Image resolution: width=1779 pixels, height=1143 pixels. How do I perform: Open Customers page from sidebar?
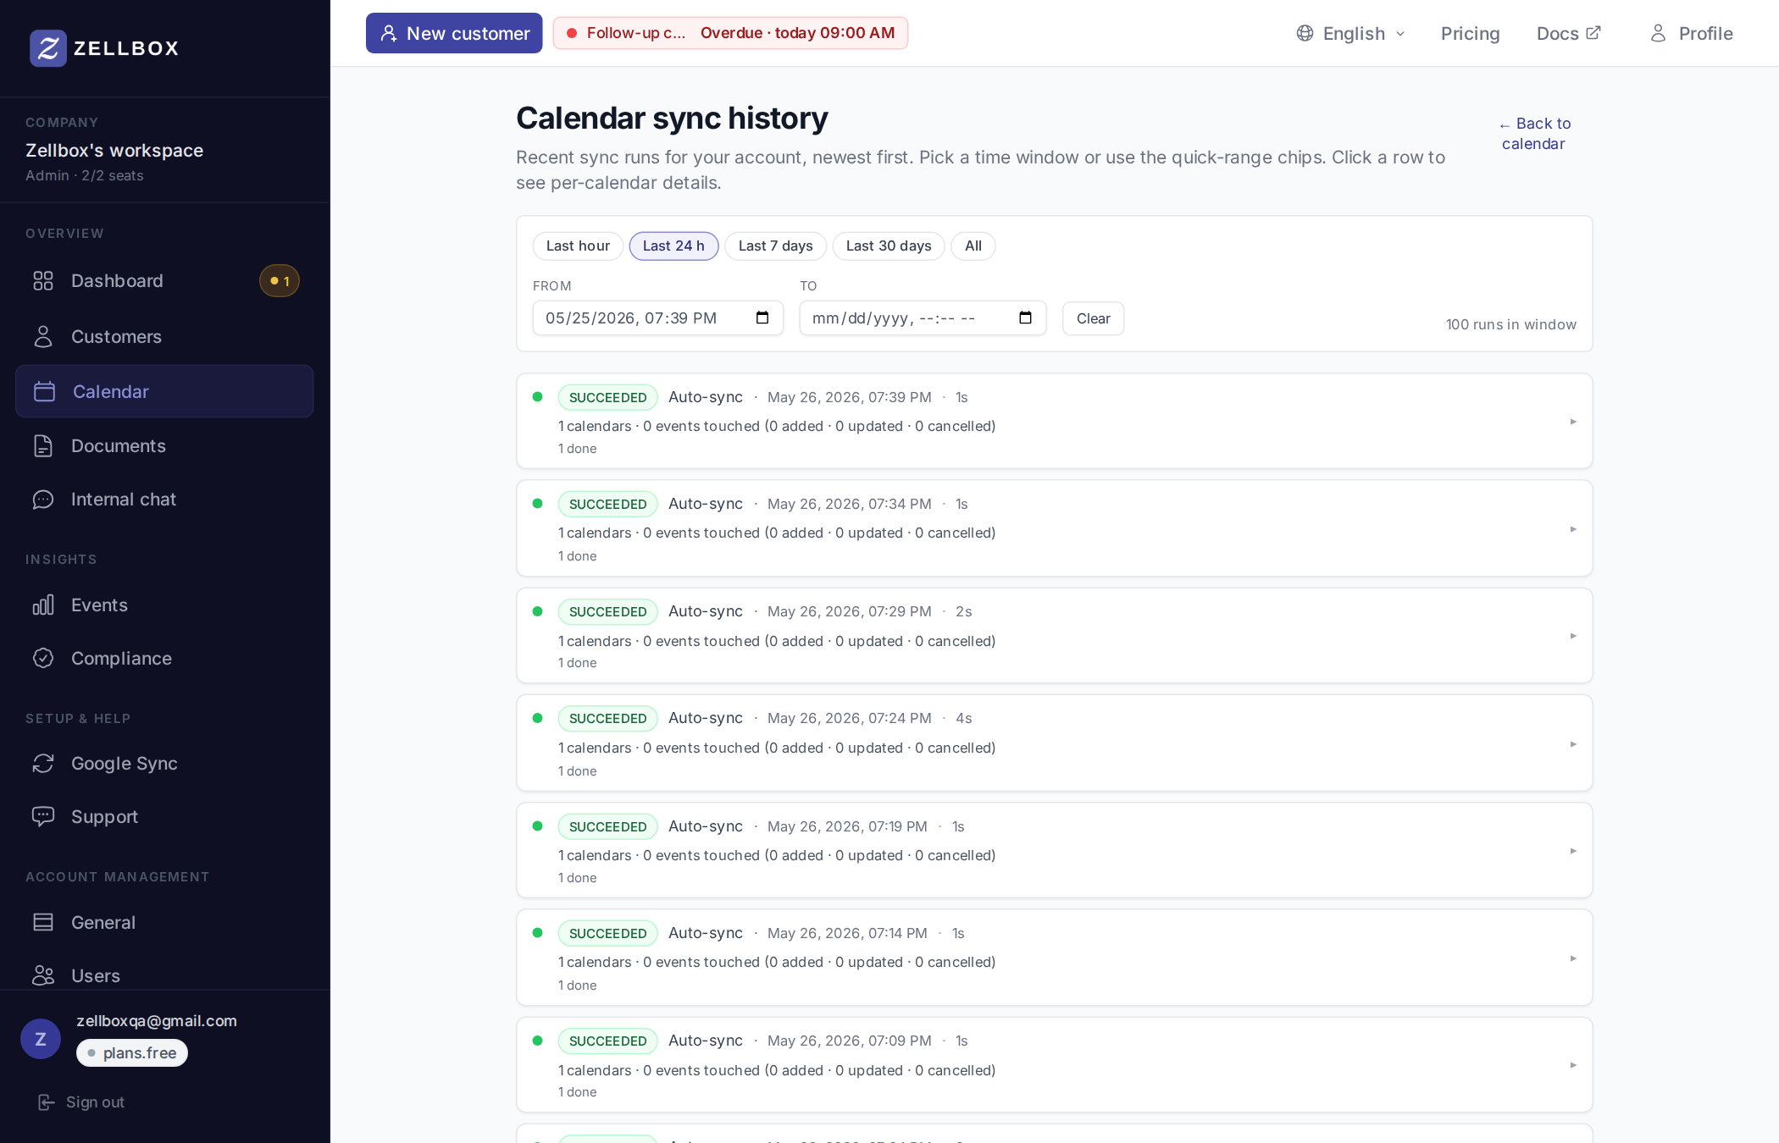pyautogui.click(x=164, y=337)
